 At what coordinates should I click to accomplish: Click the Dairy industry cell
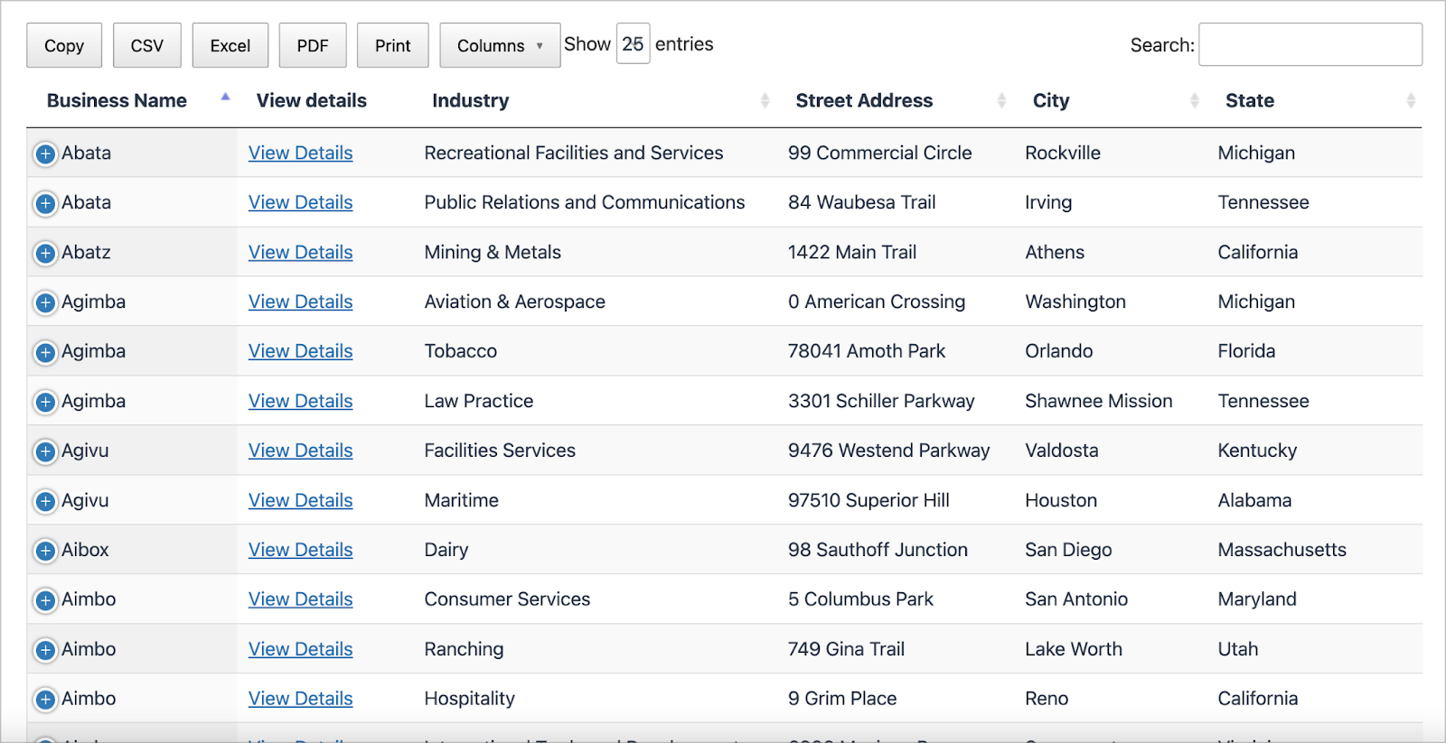pyautogui.click(x=446, y=550)
